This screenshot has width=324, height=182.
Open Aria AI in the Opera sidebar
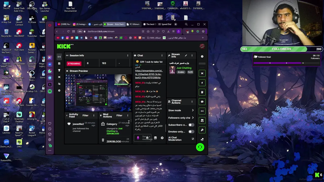pos(50,58)
